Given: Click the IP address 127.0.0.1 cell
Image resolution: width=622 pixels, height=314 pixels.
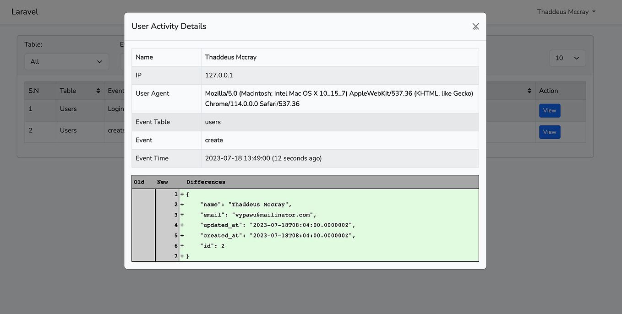Looking at the screenshot, I should [340, 75].
